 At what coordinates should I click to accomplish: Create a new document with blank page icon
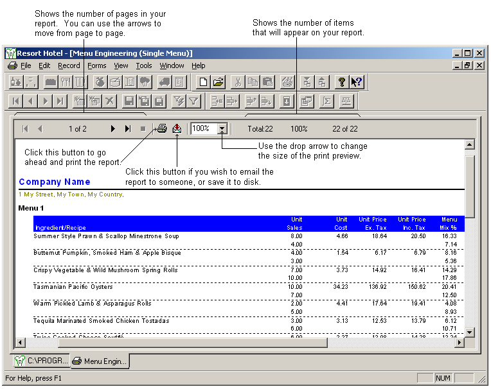tap(203, 82)
